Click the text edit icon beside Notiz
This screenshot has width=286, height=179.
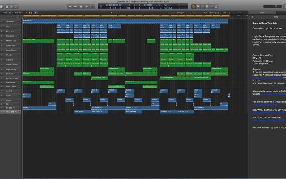[252, 17]
